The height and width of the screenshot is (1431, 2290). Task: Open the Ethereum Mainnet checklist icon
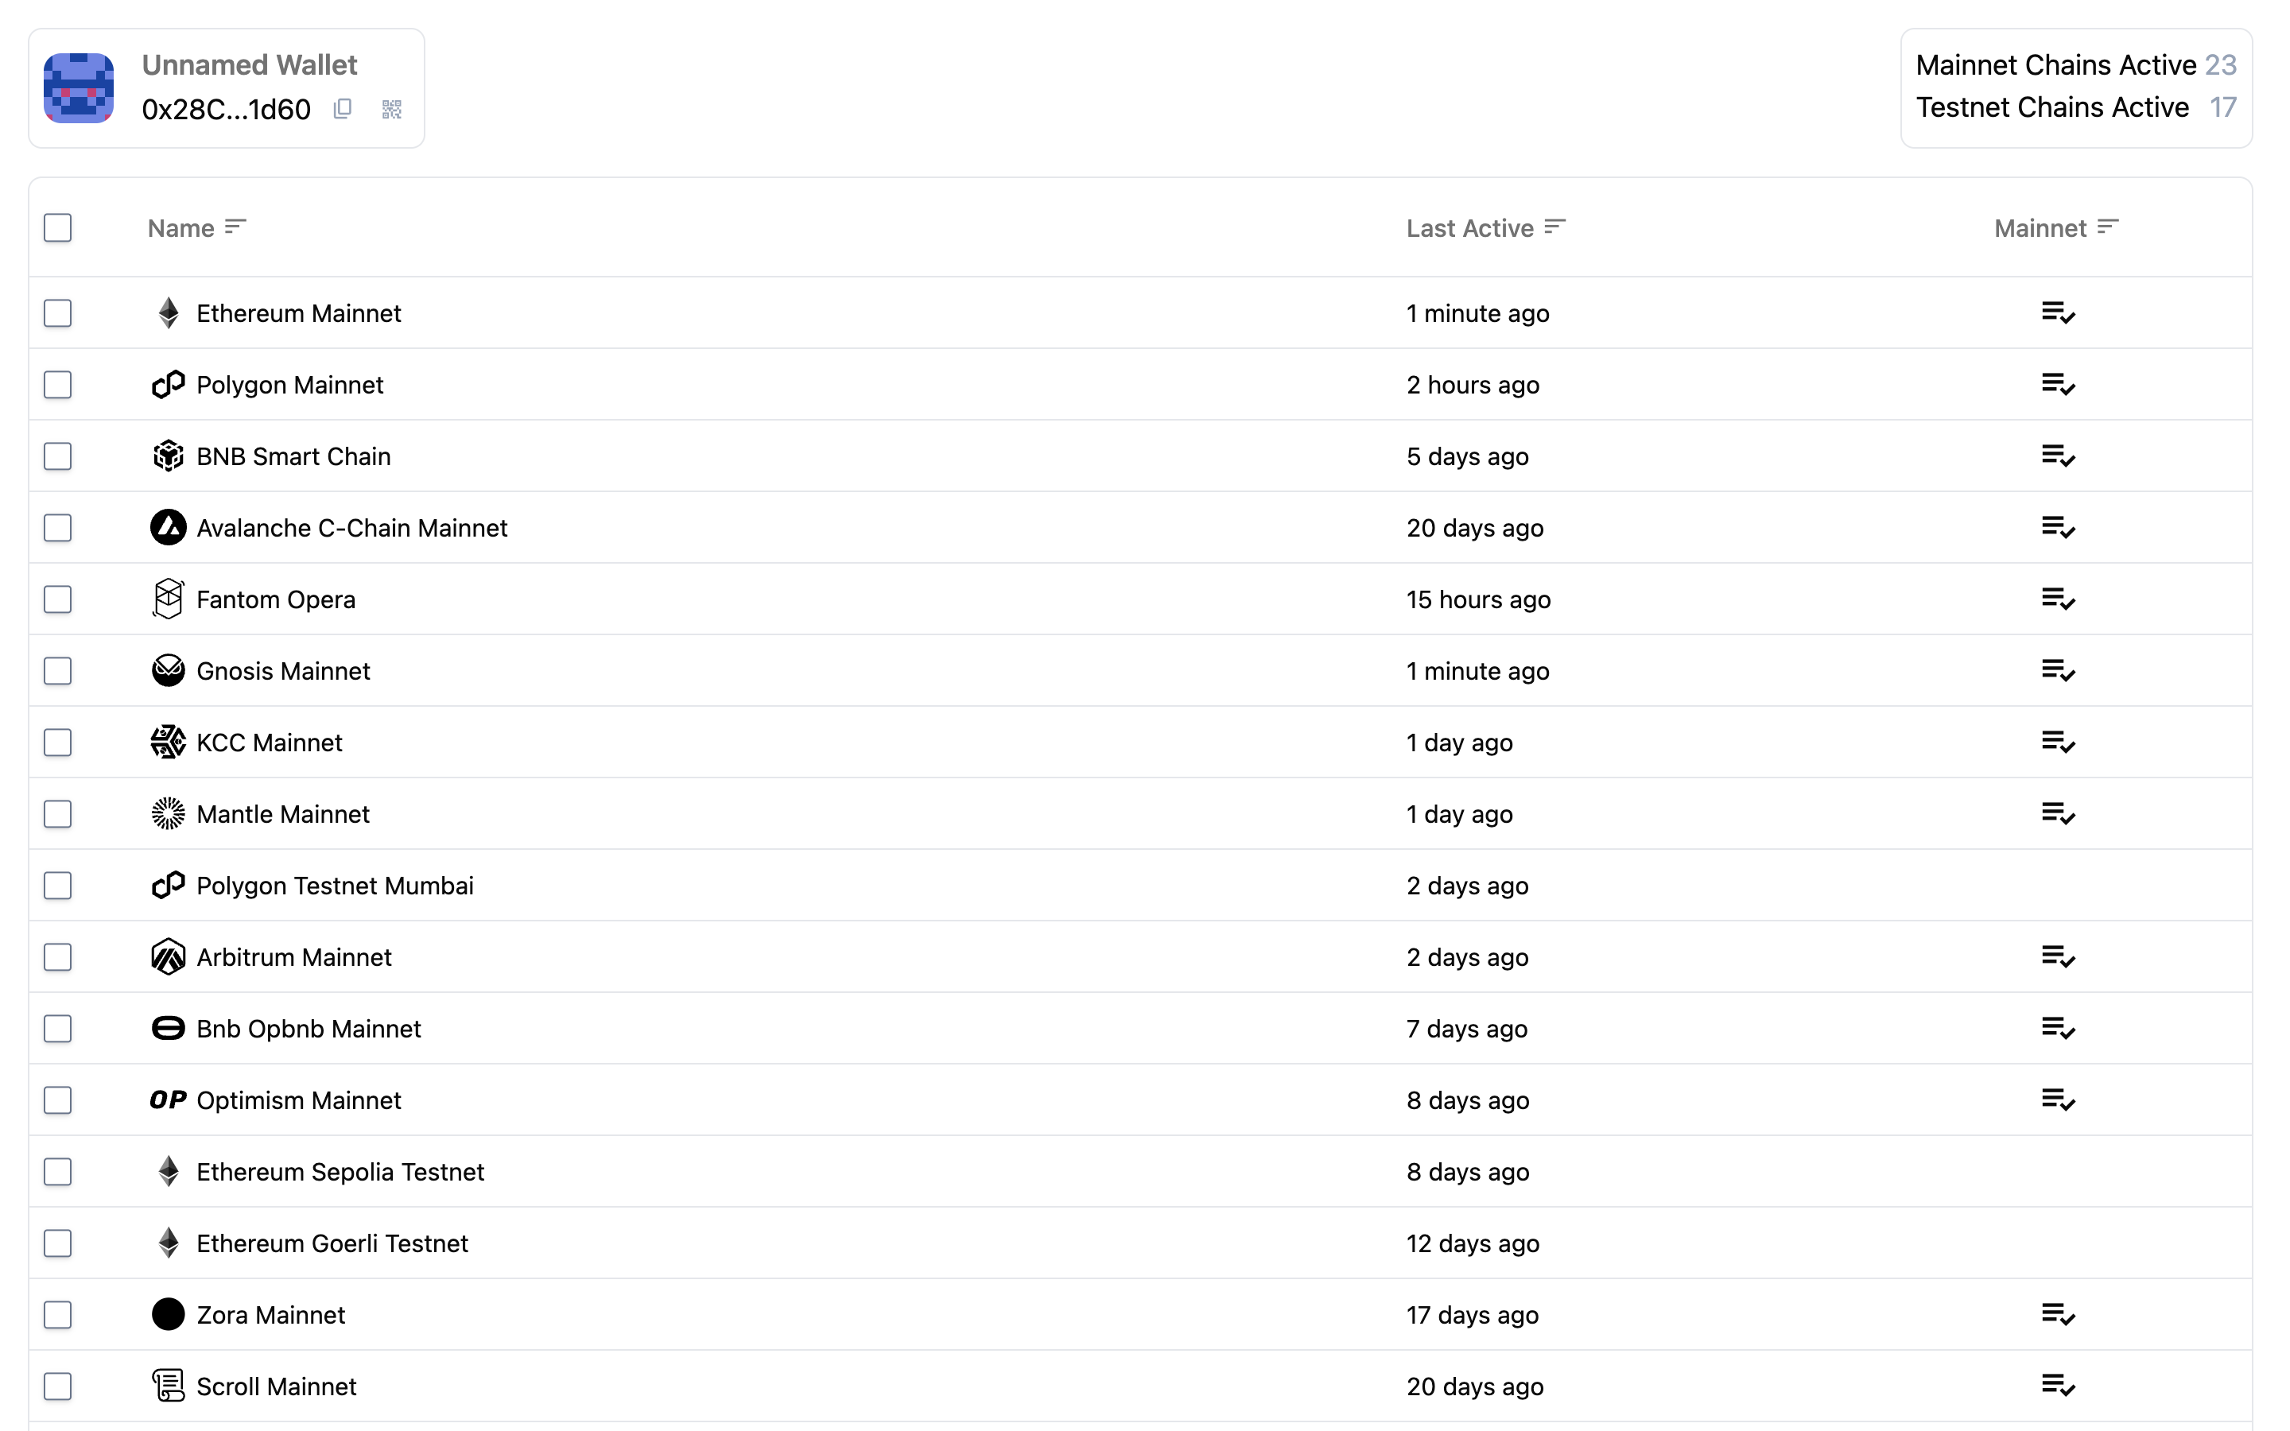click(2057, 313)
